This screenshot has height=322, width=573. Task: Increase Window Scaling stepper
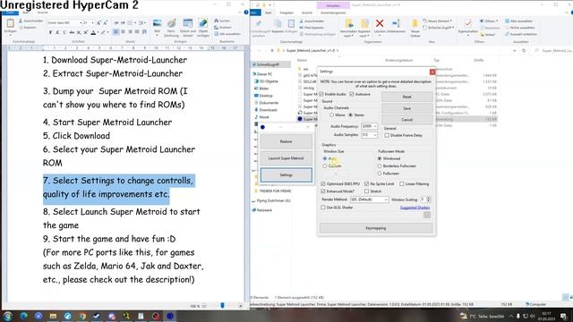(x=428, y=198)
